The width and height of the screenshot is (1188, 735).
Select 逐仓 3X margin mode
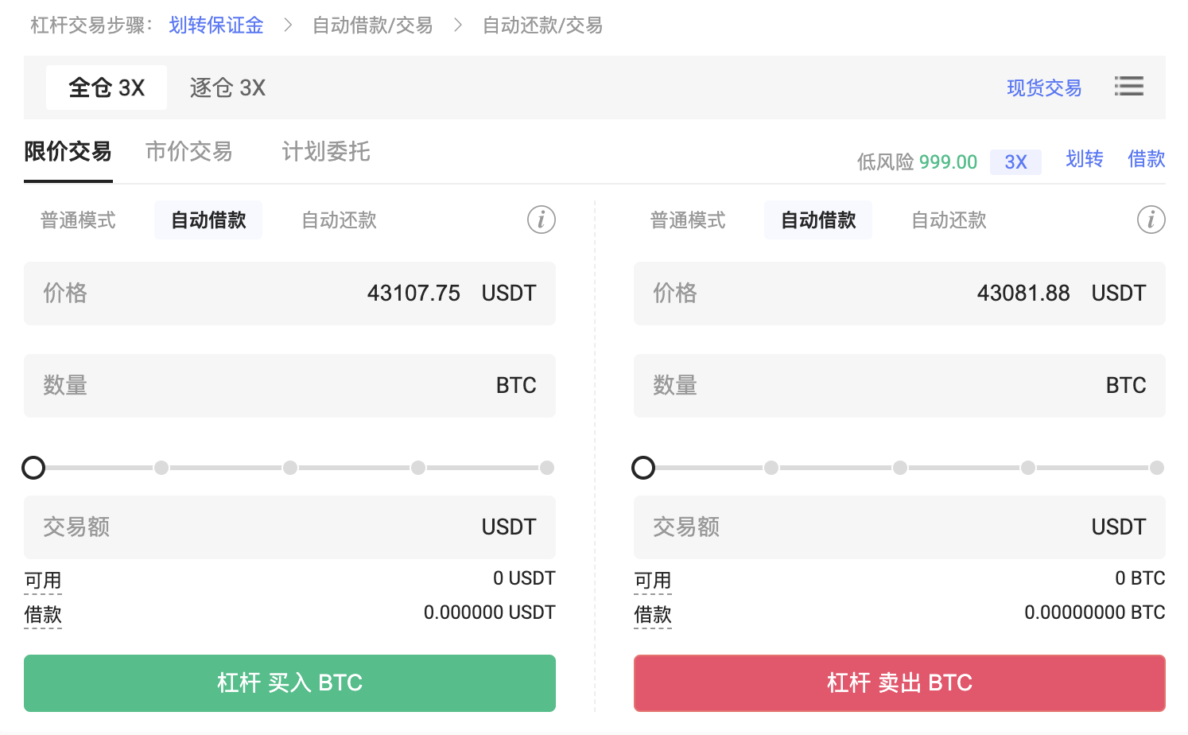tap(227, 87)
